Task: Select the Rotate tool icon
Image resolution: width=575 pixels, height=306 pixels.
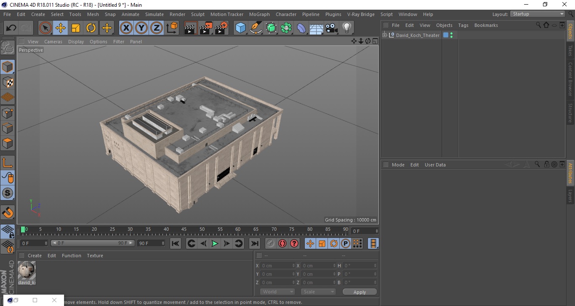Action: click(x=91, y=28)
